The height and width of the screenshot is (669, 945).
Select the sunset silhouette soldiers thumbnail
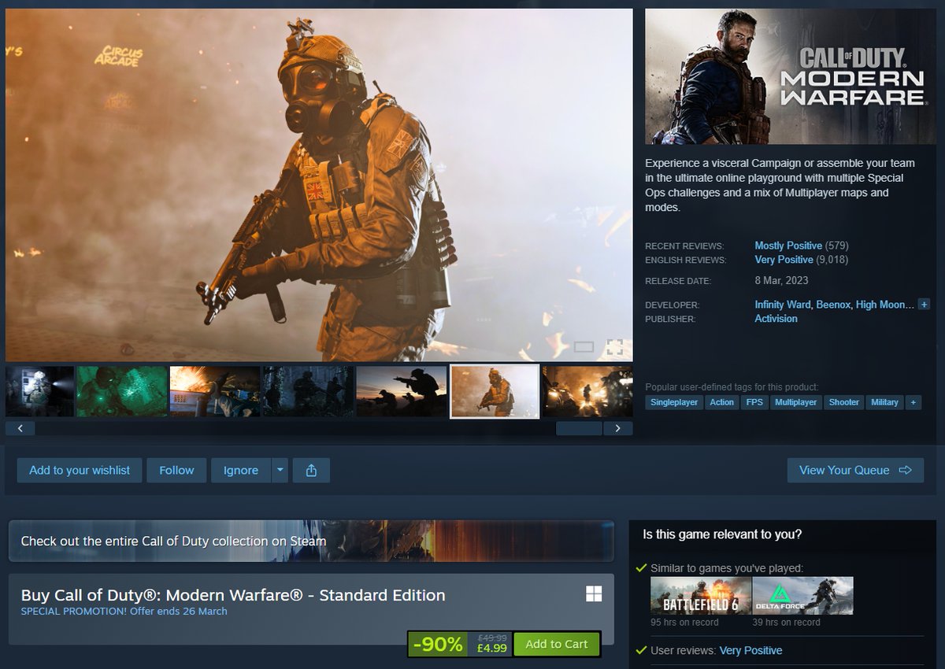401,391
